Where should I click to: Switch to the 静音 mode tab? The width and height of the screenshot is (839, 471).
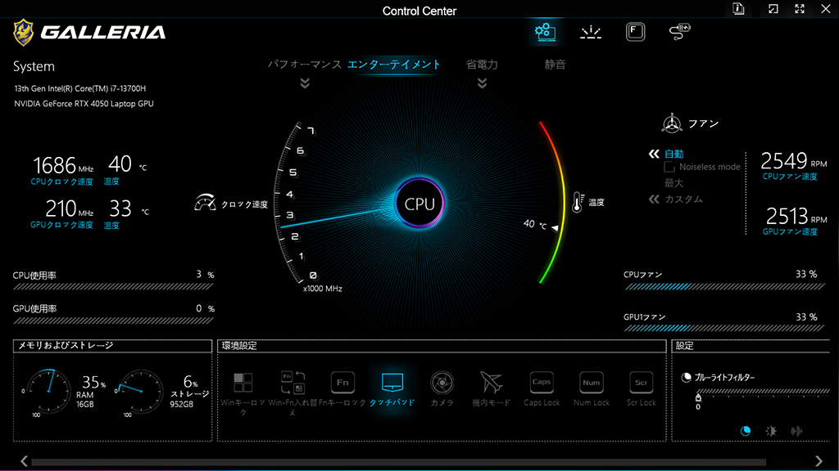point(555,65)
